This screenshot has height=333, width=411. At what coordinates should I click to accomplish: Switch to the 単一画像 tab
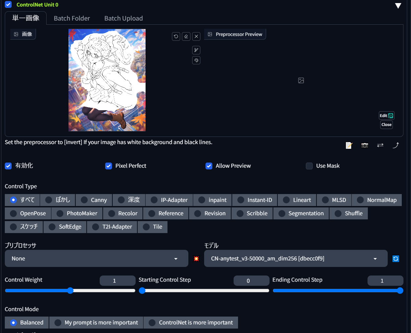point(26,18)
